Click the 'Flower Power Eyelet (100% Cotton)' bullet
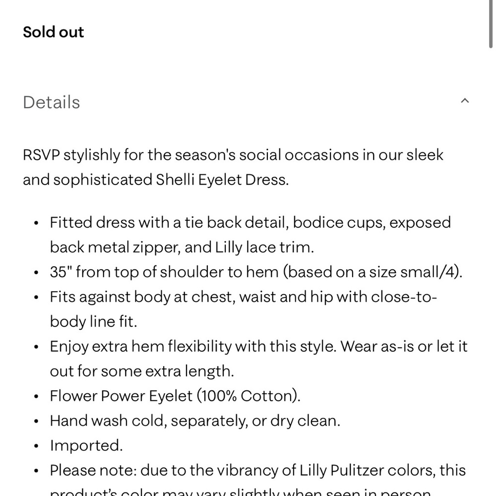This screenshot has width=496, height=496. tap(175, 396)
